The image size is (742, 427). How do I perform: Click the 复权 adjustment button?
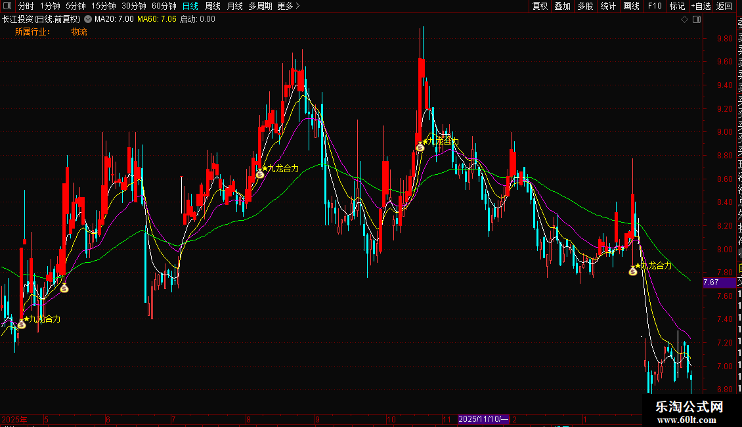click(540, 6)
